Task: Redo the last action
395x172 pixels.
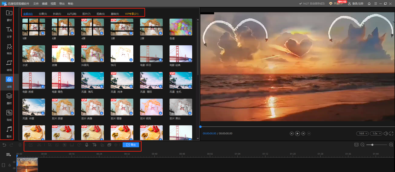Action: (12, 145)
